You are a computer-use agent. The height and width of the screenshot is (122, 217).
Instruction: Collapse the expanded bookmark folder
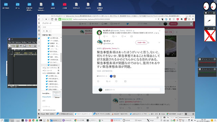click(x=43, y=73)
